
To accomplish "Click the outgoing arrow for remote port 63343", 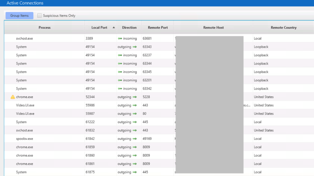I will pos(135,47).
